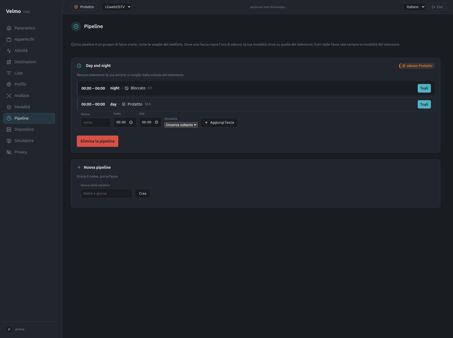Image resolution: width=453 pixels, height=338 pixels.
Task: Open the Destinazioni sidebar icon
Action: point(9,62)
